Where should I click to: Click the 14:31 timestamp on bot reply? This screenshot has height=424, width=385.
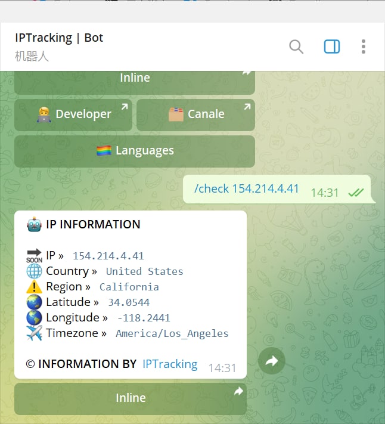coord(222,368)
